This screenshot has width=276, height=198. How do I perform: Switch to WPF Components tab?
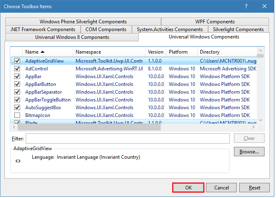click(215, 22)
